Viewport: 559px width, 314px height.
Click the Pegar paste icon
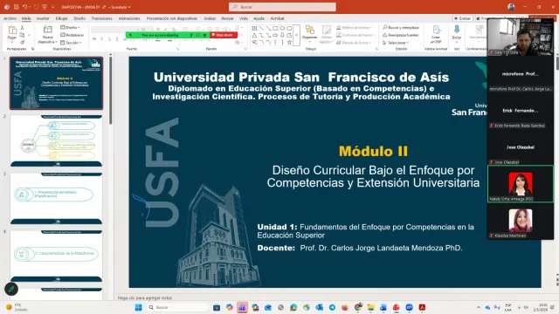pyautogui.click(x=12, y=30)
